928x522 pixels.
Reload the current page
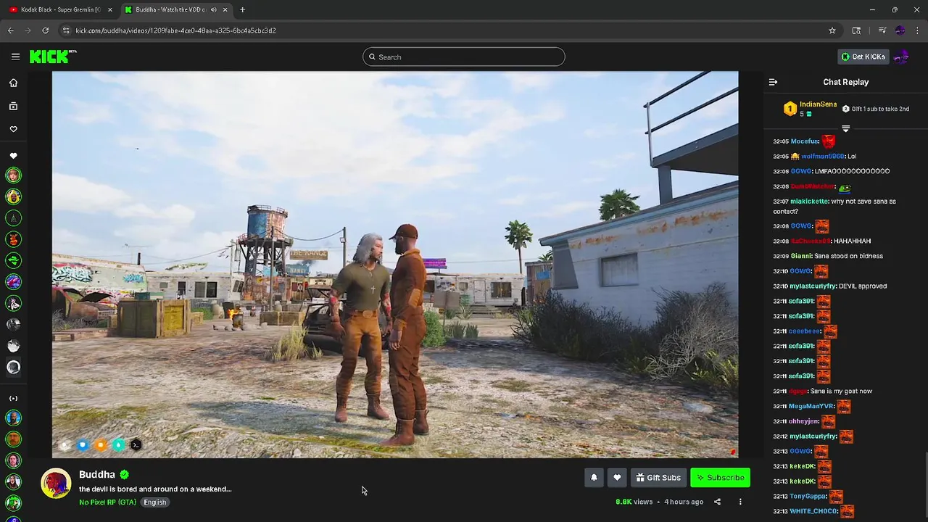[45, 30]
